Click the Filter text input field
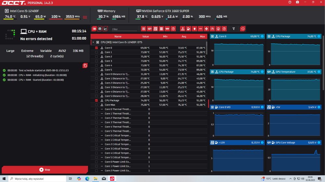The image size is (325, 182). [x=124, y=29]
